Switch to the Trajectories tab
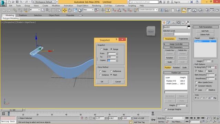220x124 pixels. pos(183,39)
